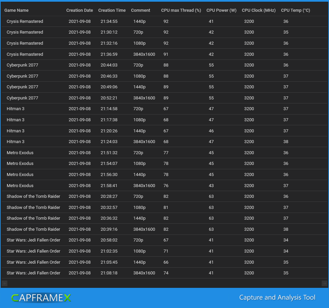
Task: Select the creation time 20:58:02 cell
Action: tap(109, 240)
